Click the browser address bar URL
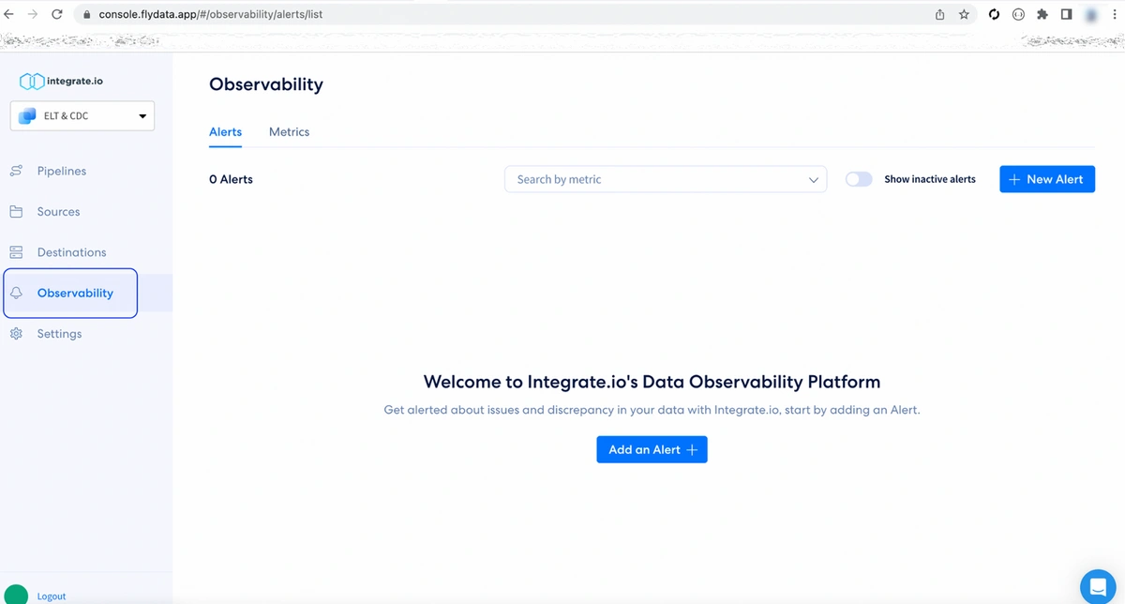This screenshot has width=1125, height=604. pos(210,15)
